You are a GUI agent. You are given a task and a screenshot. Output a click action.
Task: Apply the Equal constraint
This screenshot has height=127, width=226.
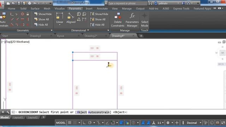[x=28, y=25]
